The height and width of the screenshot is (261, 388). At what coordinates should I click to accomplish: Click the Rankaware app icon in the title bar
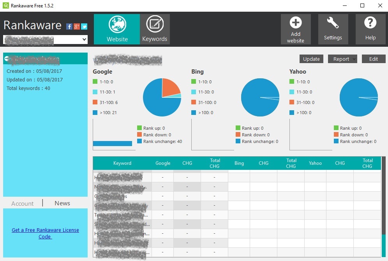pos(6,5)
